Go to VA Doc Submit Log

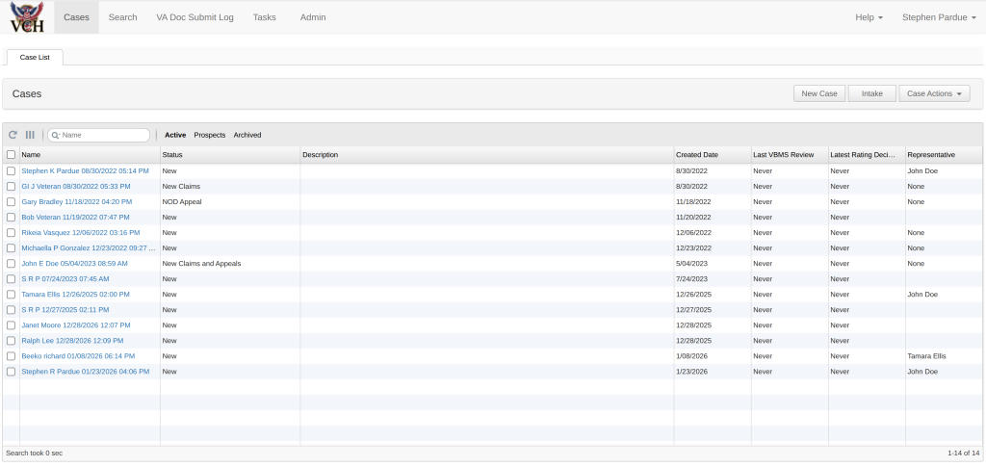[x=195, y=17]
